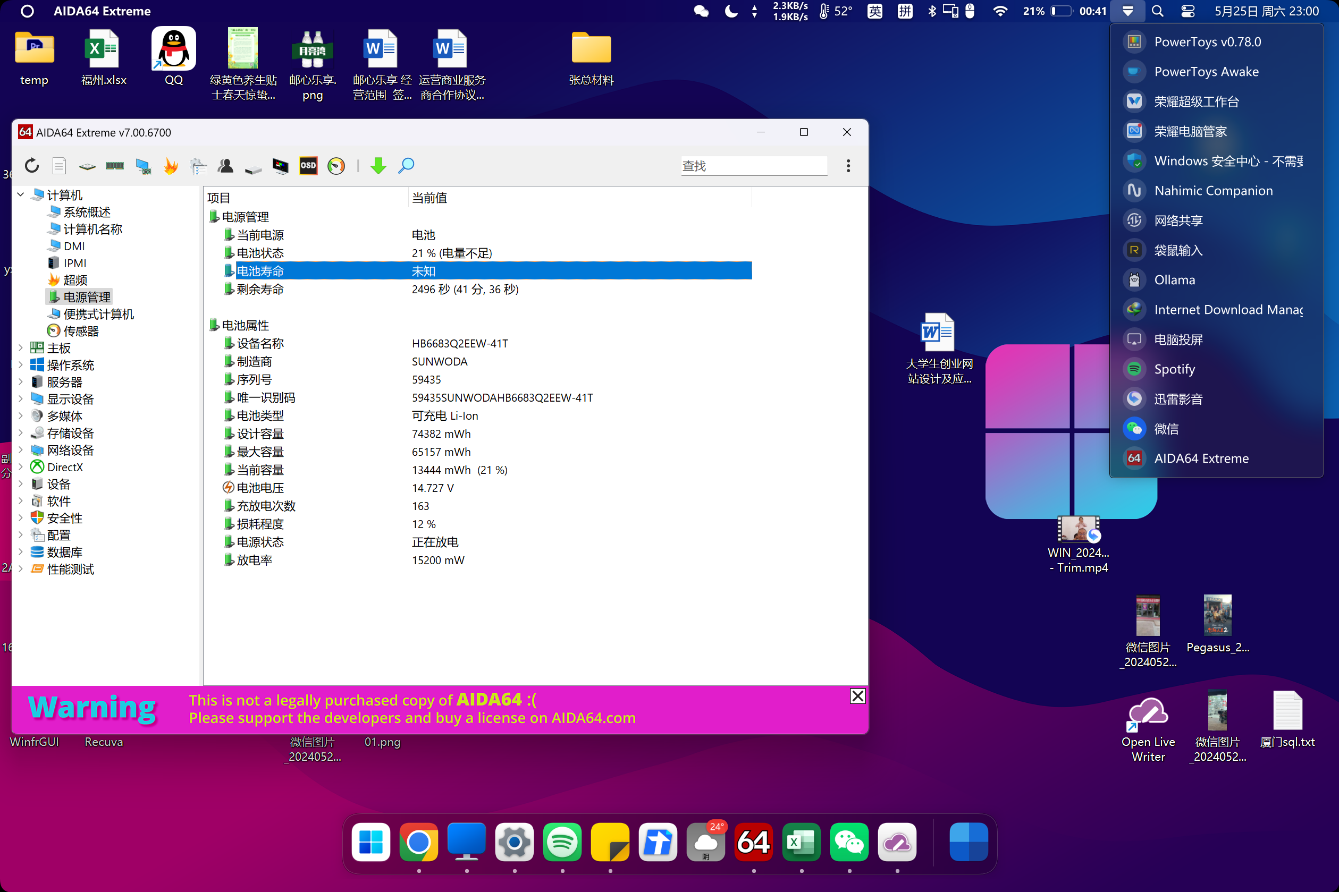Close the pink Warning banner
This screenshot has width=1339, height=892.
point(857,696)
